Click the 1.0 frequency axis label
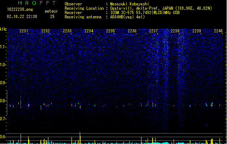This screenshot has width=227, height=144. pos(3,65)
